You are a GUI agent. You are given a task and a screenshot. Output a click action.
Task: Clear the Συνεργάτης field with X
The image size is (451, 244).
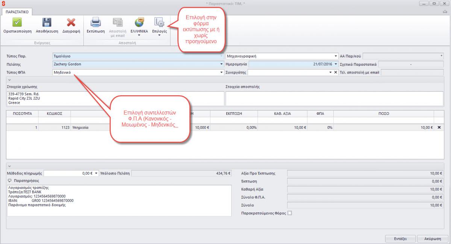coord(336,72)
